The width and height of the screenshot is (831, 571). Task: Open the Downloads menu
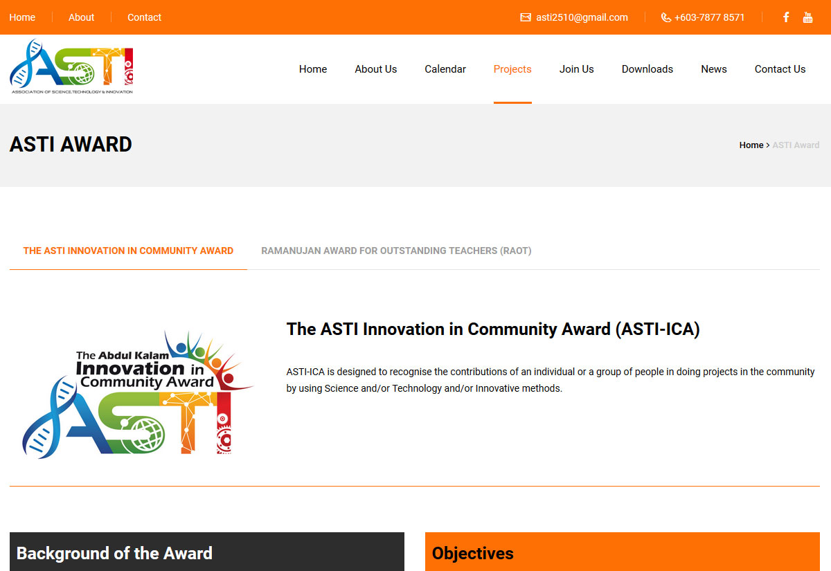[x=647, y=69]
